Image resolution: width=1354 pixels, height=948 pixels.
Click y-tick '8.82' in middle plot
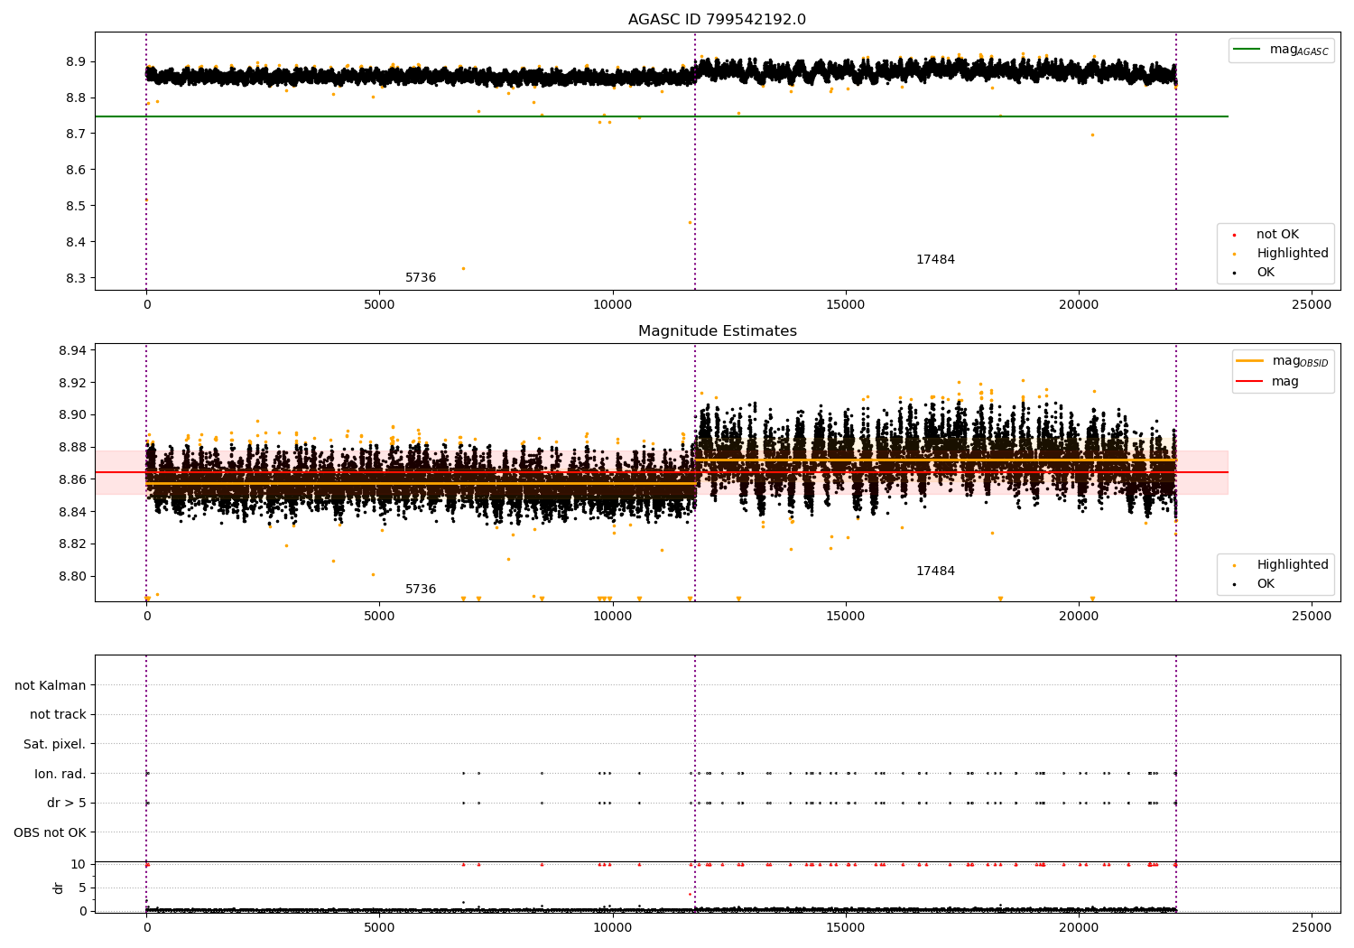tap(72, 544)
